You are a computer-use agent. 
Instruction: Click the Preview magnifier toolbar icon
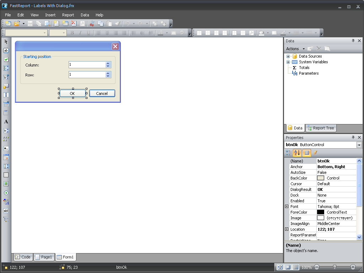pos(47,23)
